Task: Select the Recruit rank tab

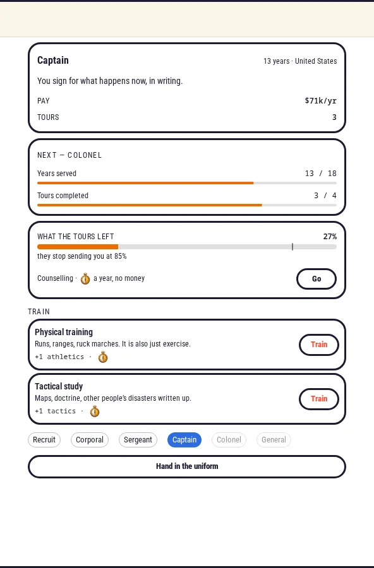Action: [x=44, y=440]
